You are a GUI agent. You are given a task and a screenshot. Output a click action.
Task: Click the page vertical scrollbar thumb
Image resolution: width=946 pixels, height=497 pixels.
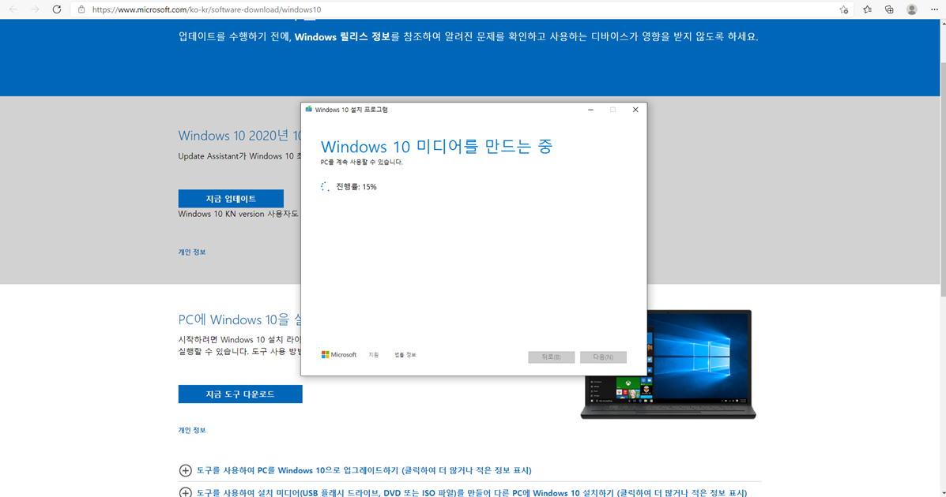[942, 178]
